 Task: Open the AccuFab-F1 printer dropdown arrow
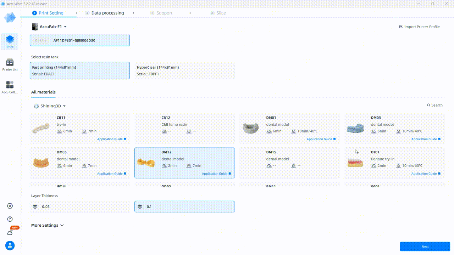click(x=65, y=27)
